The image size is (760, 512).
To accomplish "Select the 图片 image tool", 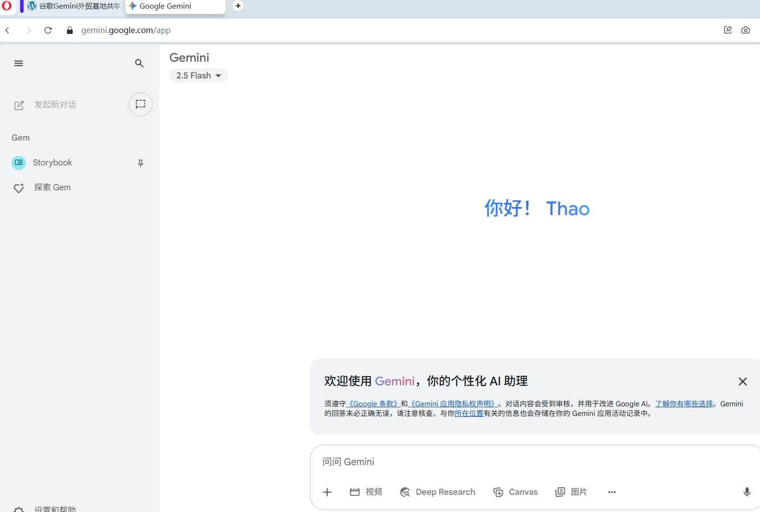I will coord(571,492).
